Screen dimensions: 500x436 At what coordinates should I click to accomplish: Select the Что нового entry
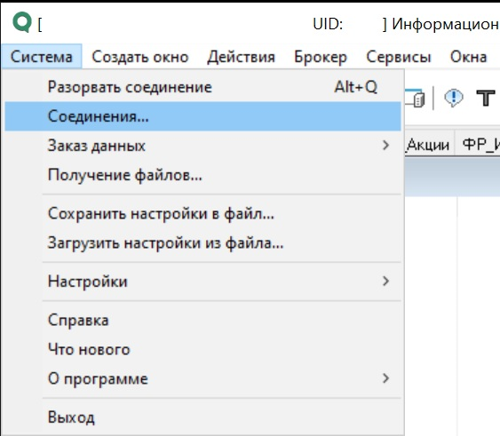[202, 349]
